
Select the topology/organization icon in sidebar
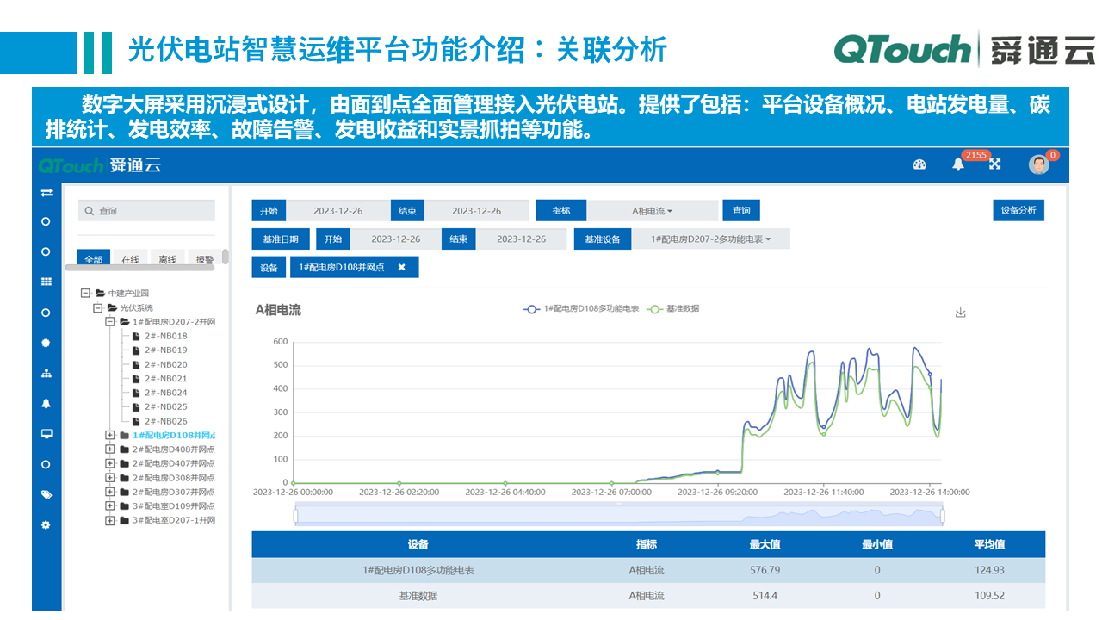point(47,374)
